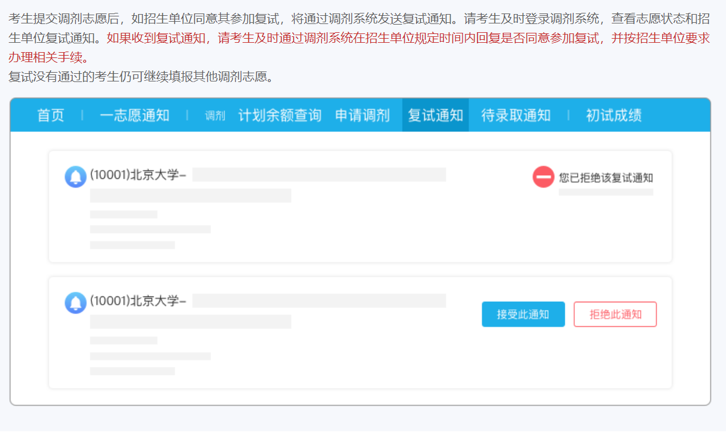The width and height of the screenshot is (726, 433).
Task: Click the 拒绝此通知 button
Action: [615, 314]
